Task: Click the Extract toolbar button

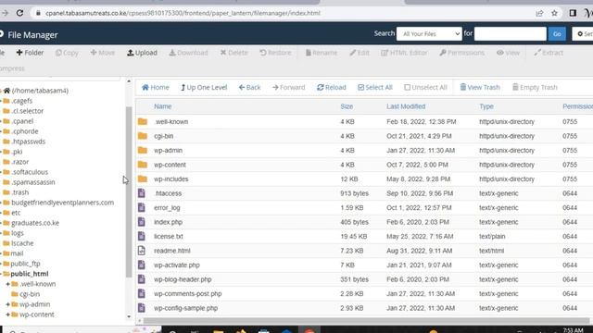Action: point(549,53)
